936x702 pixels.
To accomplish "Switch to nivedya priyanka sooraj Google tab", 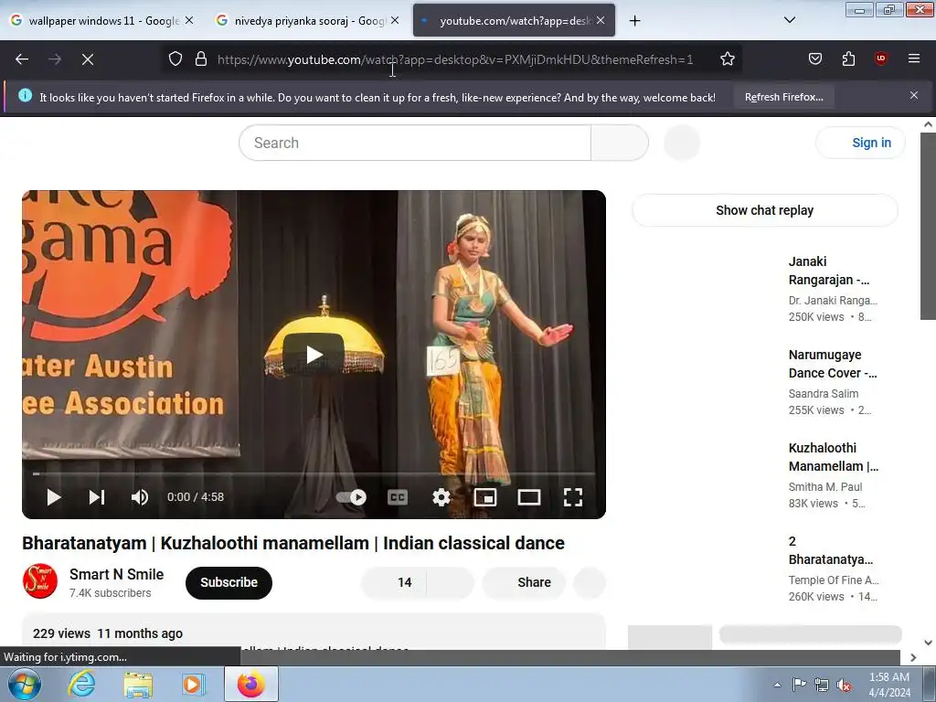I will (x=309, y=21).
